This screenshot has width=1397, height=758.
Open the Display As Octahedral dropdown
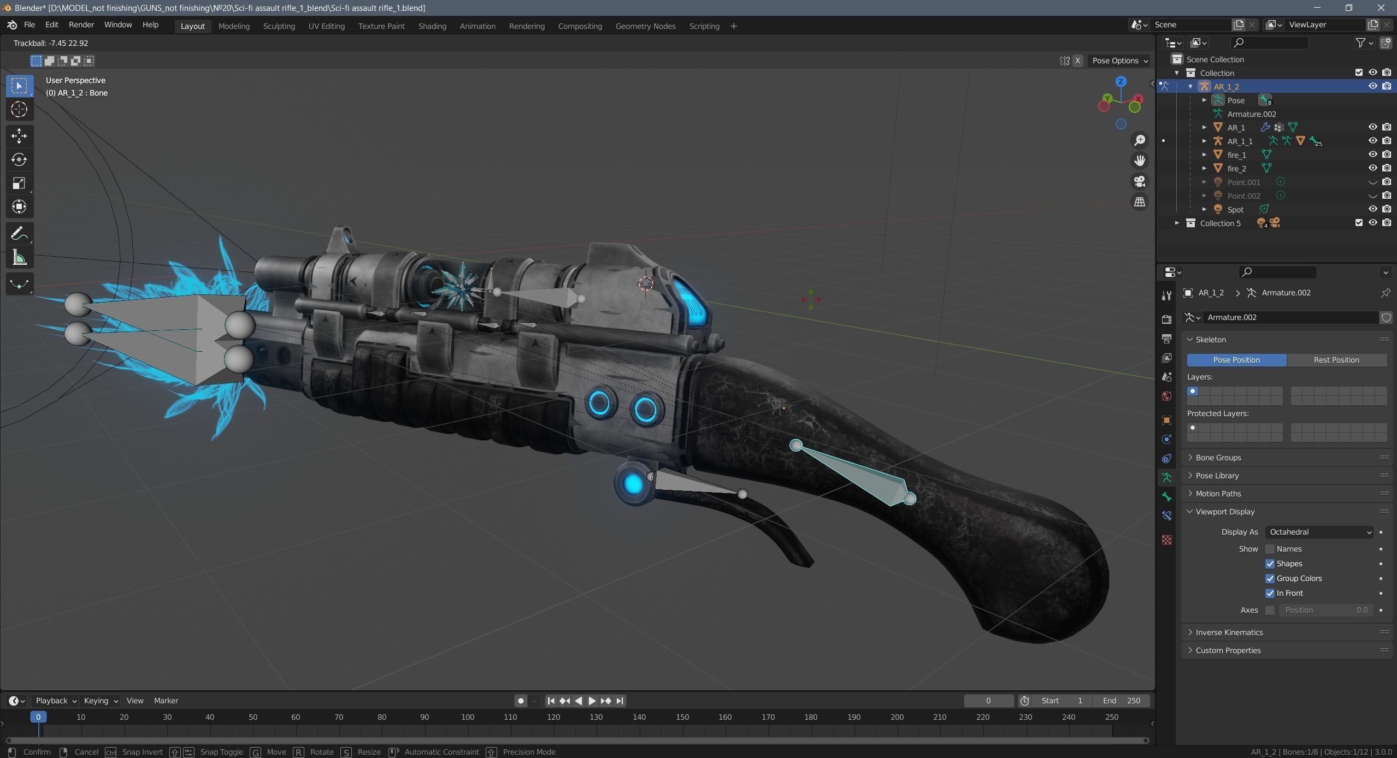(1318, 531)
